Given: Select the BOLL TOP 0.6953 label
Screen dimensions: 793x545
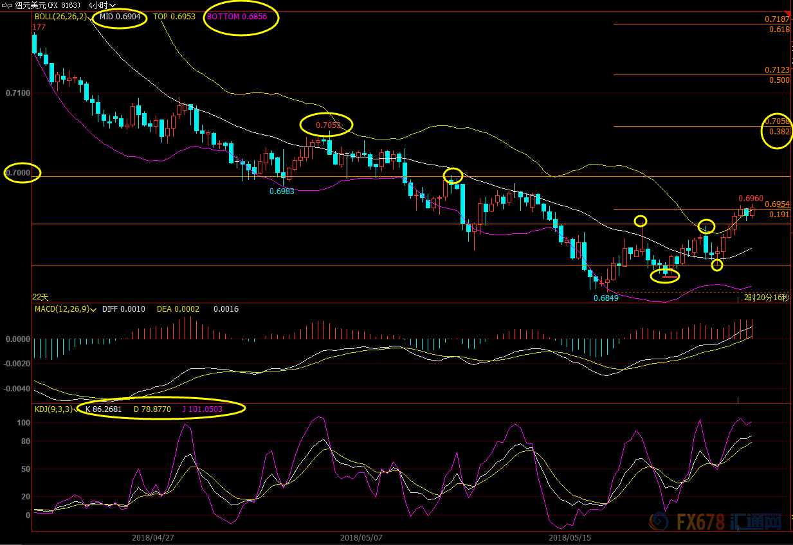Looking at the screenshot, I should pyautogui.click(x=174, y=17).
